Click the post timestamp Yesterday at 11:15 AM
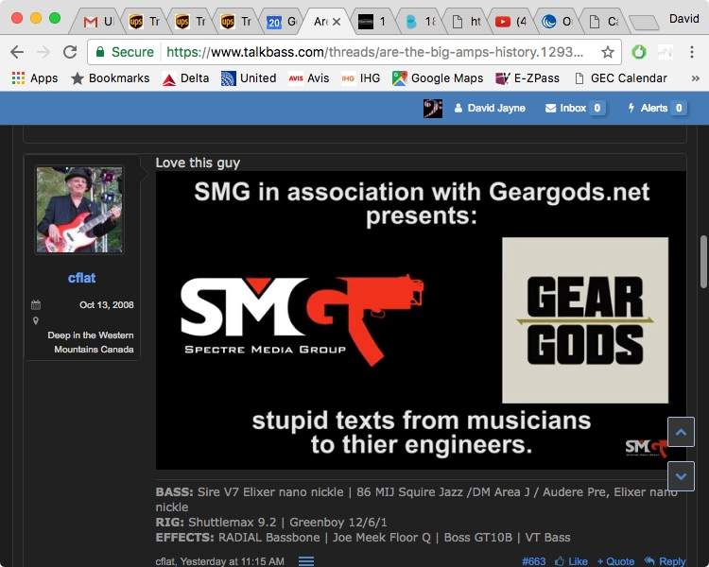The height and width of the screenshot is (567, 709). click(233, 561)
